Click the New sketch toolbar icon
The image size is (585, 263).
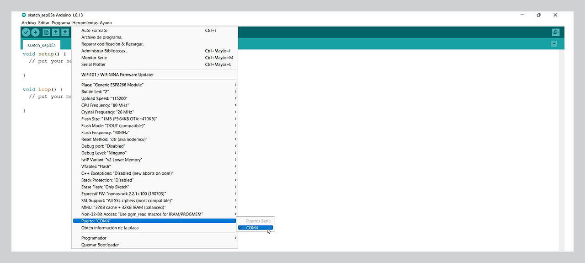tap(46, 32)
